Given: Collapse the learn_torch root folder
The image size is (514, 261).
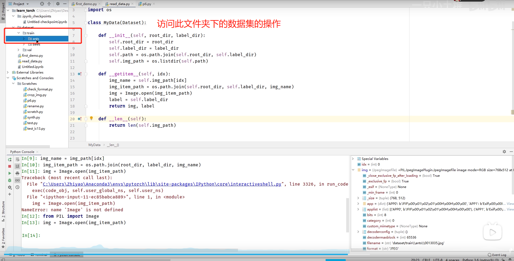Looking at the screenshot, I should point(8,10).
